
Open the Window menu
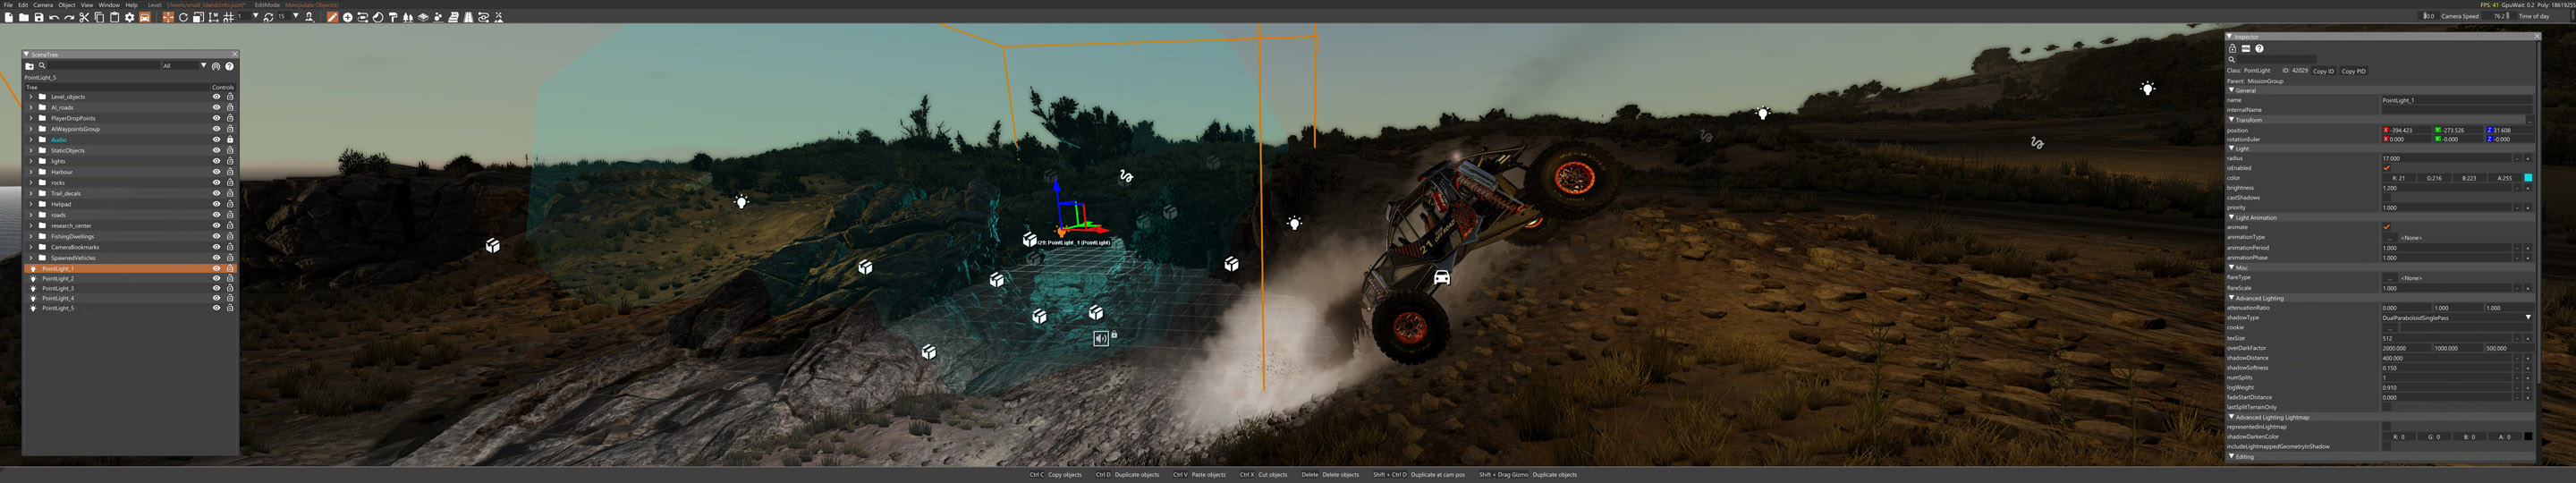[109, 5]
